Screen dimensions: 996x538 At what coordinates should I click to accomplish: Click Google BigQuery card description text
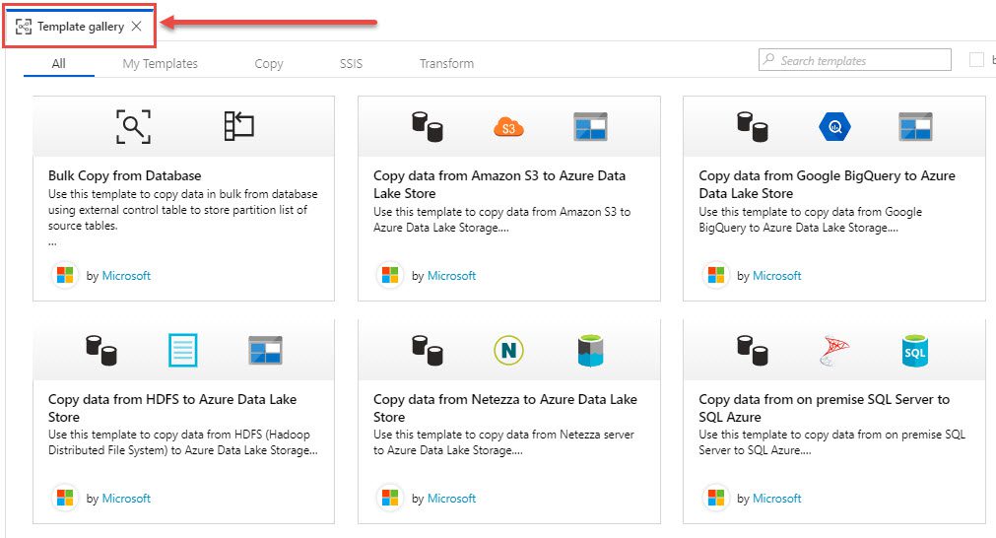point(810,220)
